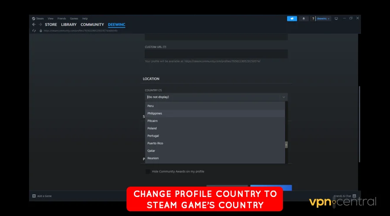The image size is (390, 216).
Task: Click the country list scrollbar handle
Action: click(286, 145)
